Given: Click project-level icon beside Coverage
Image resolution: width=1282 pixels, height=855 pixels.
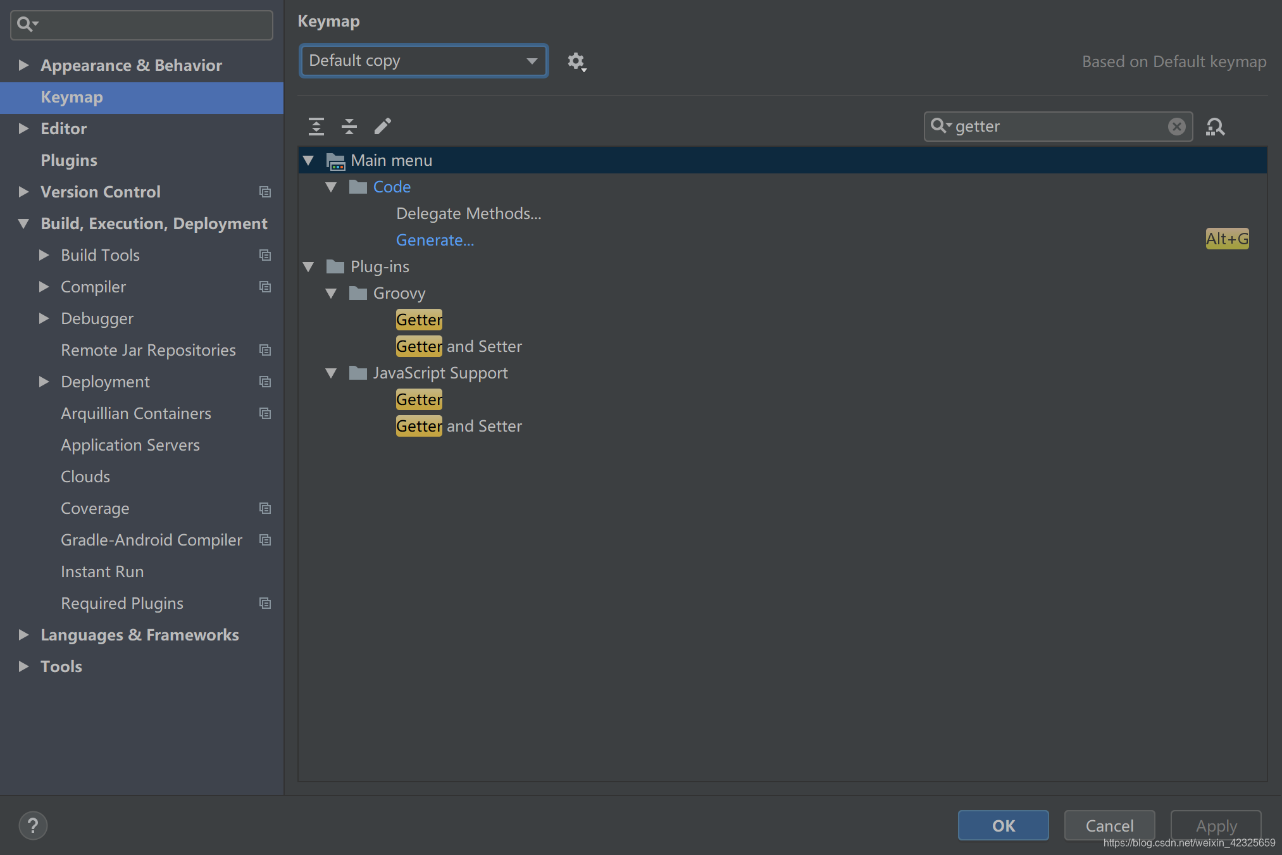Looking at the screenshot, I should pyautogui.click(x=265, y=508).
